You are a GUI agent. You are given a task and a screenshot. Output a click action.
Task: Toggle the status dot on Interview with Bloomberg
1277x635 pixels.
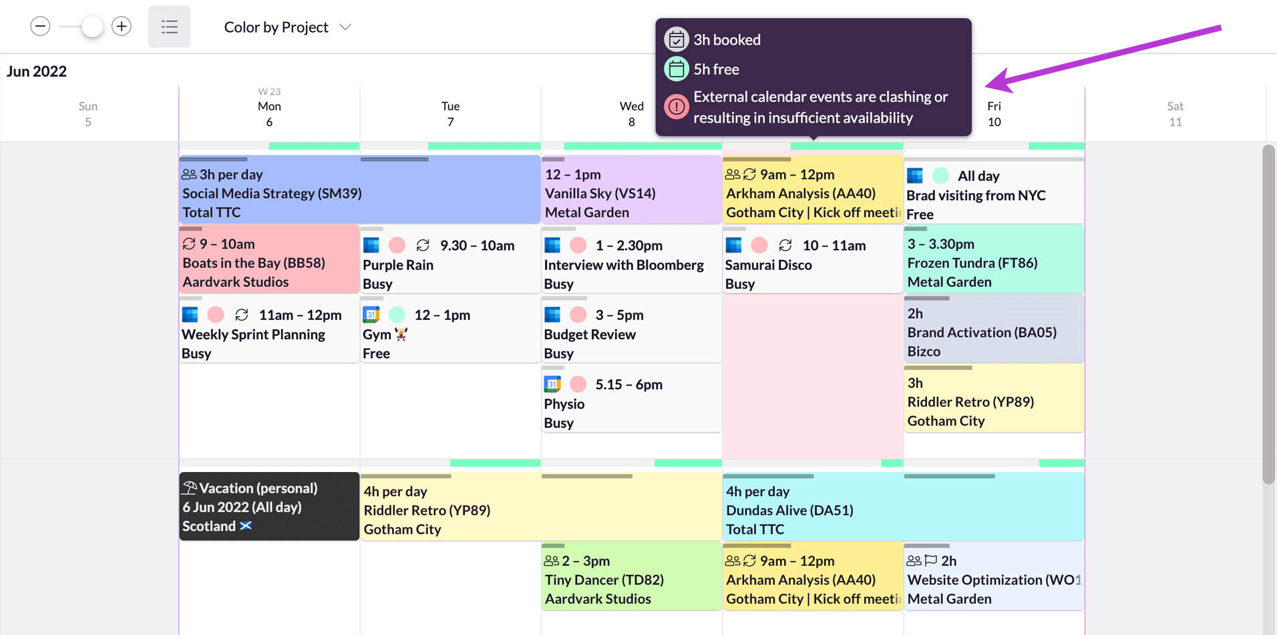pyautogui.click(x=578, y=245)
